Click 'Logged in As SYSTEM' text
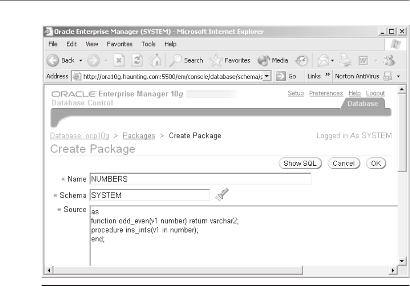Viewport: 410px width, 286px height. [x=354, y=136]
